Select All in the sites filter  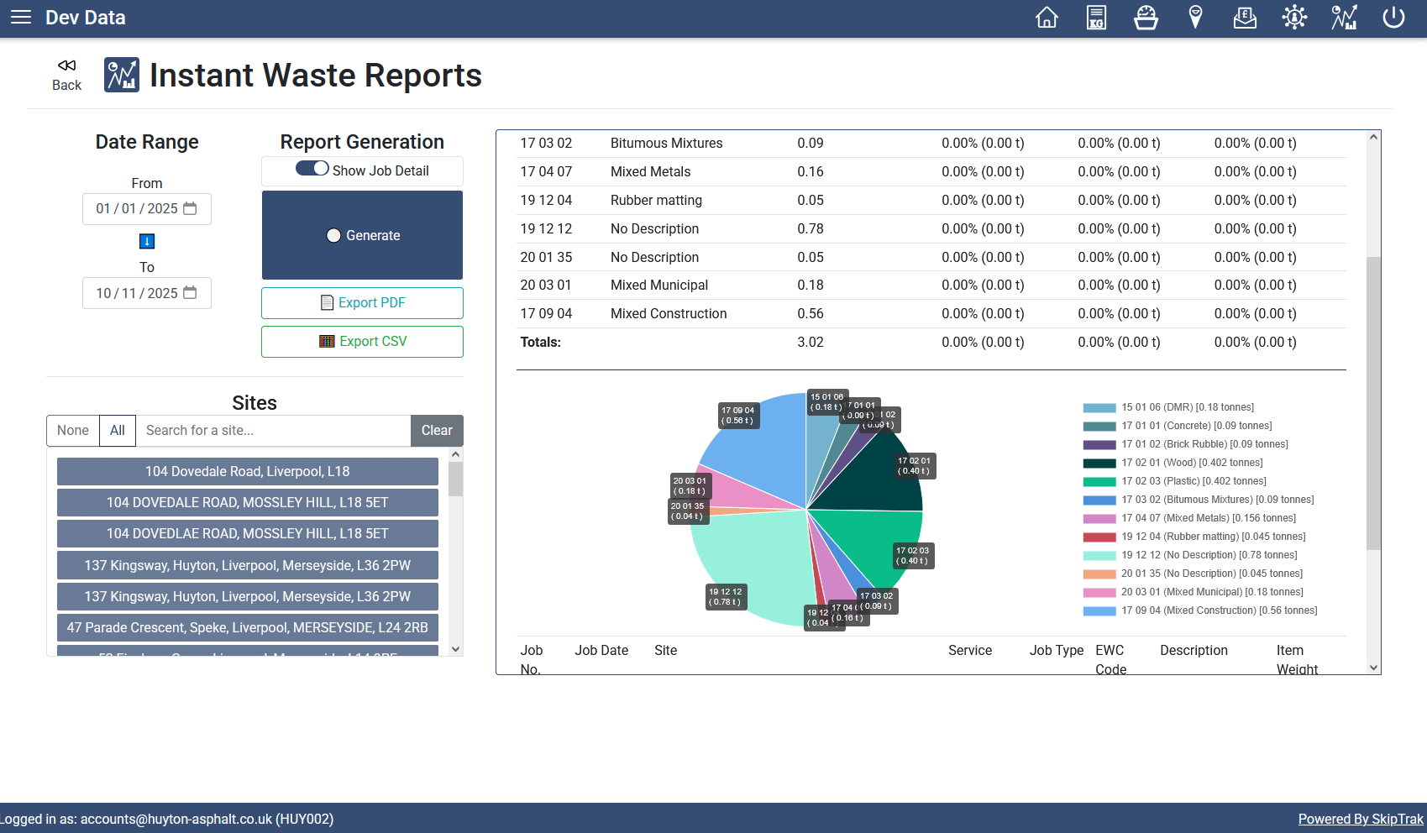[x=118, y=431]
